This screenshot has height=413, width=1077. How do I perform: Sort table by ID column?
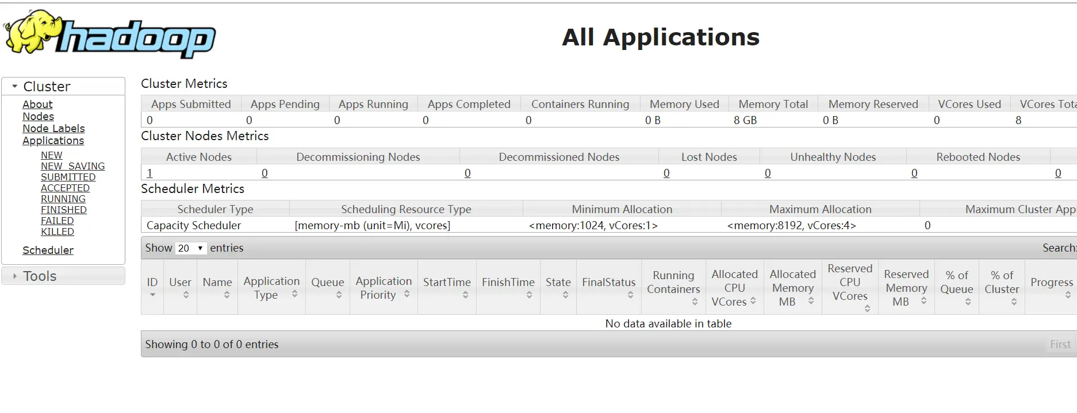click(152, 287)
